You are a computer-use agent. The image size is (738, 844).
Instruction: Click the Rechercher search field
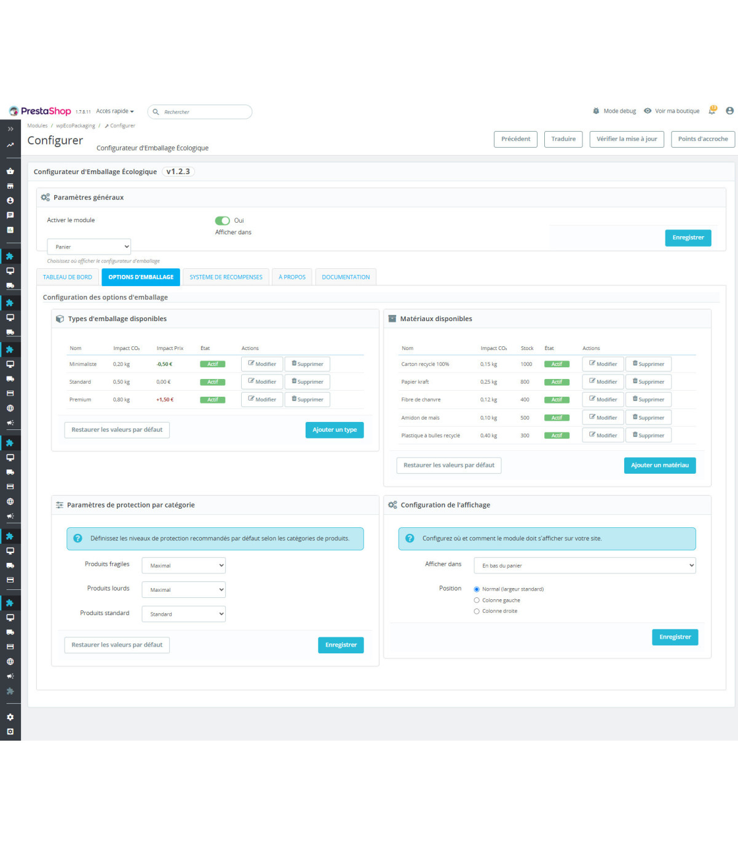pos(203,112)
